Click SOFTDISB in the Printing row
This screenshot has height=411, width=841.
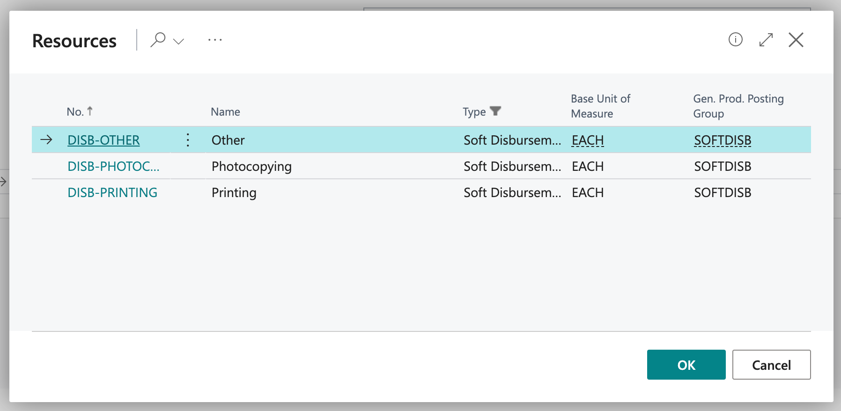pos(723,192)
